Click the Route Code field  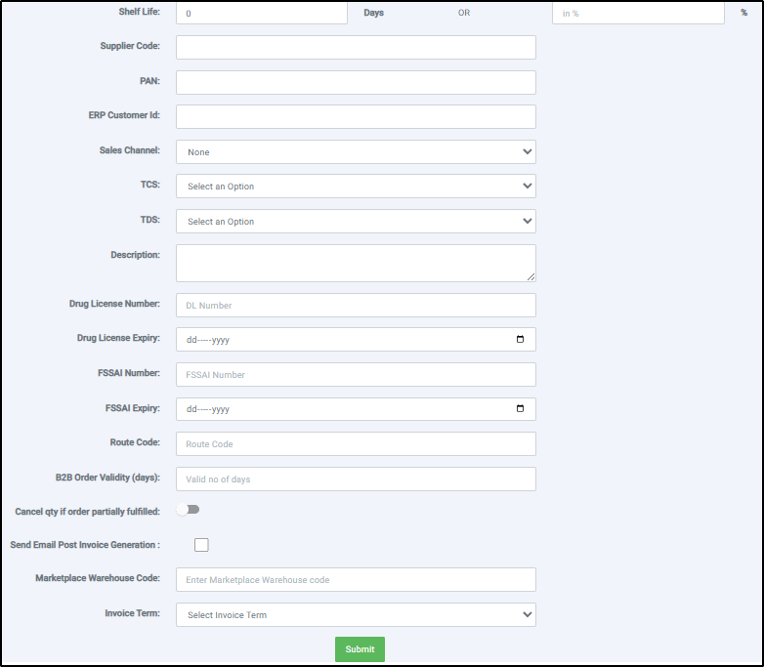click(x=356, y=444)
